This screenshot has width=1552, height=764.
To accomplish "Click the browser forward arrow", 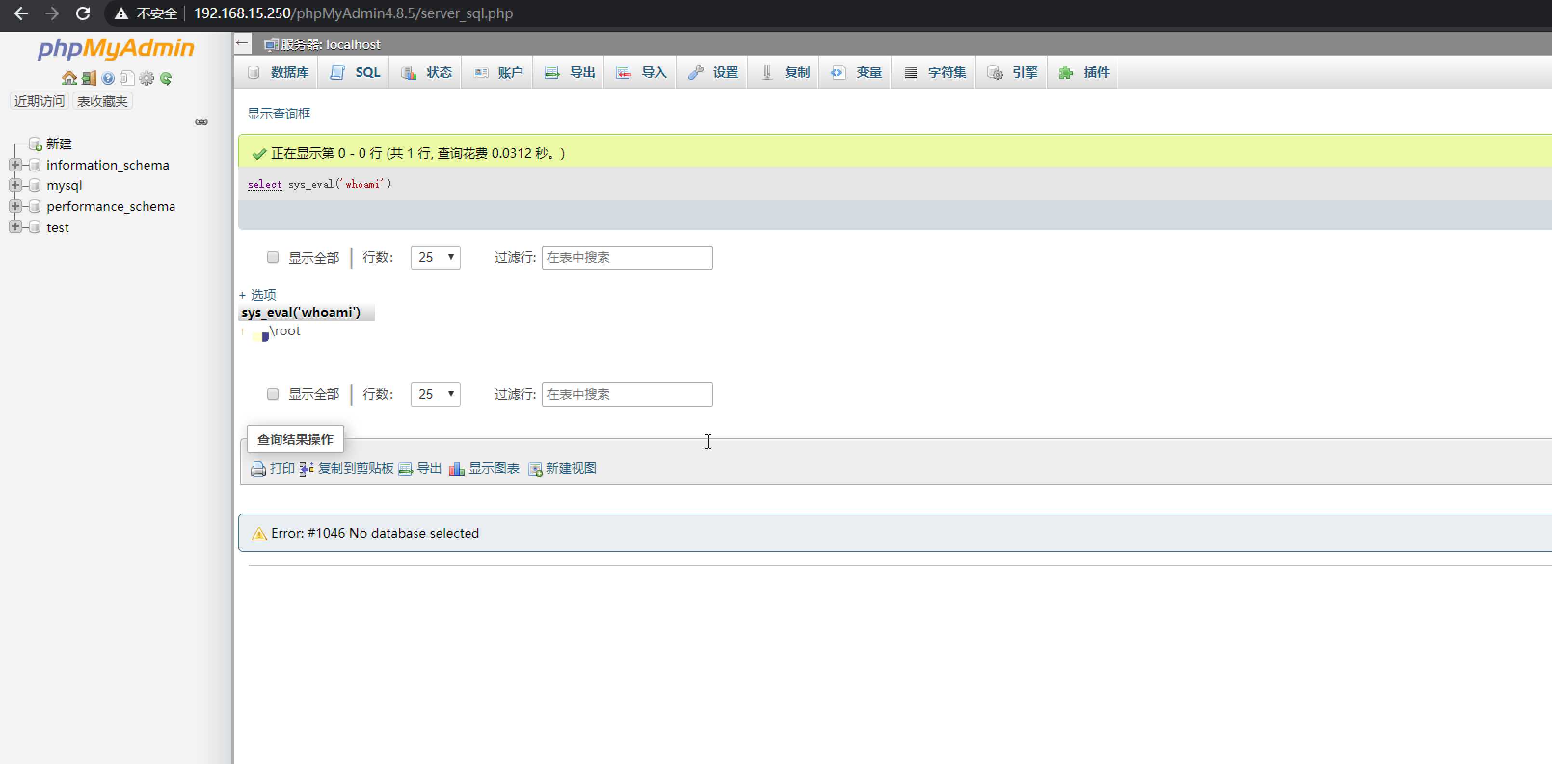I will click(52, 13).
